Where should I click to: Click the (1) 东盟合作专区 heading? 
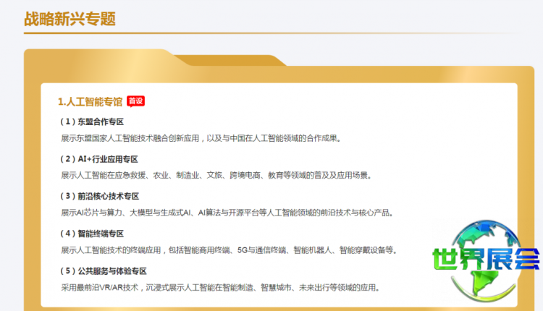click(92, 121)
